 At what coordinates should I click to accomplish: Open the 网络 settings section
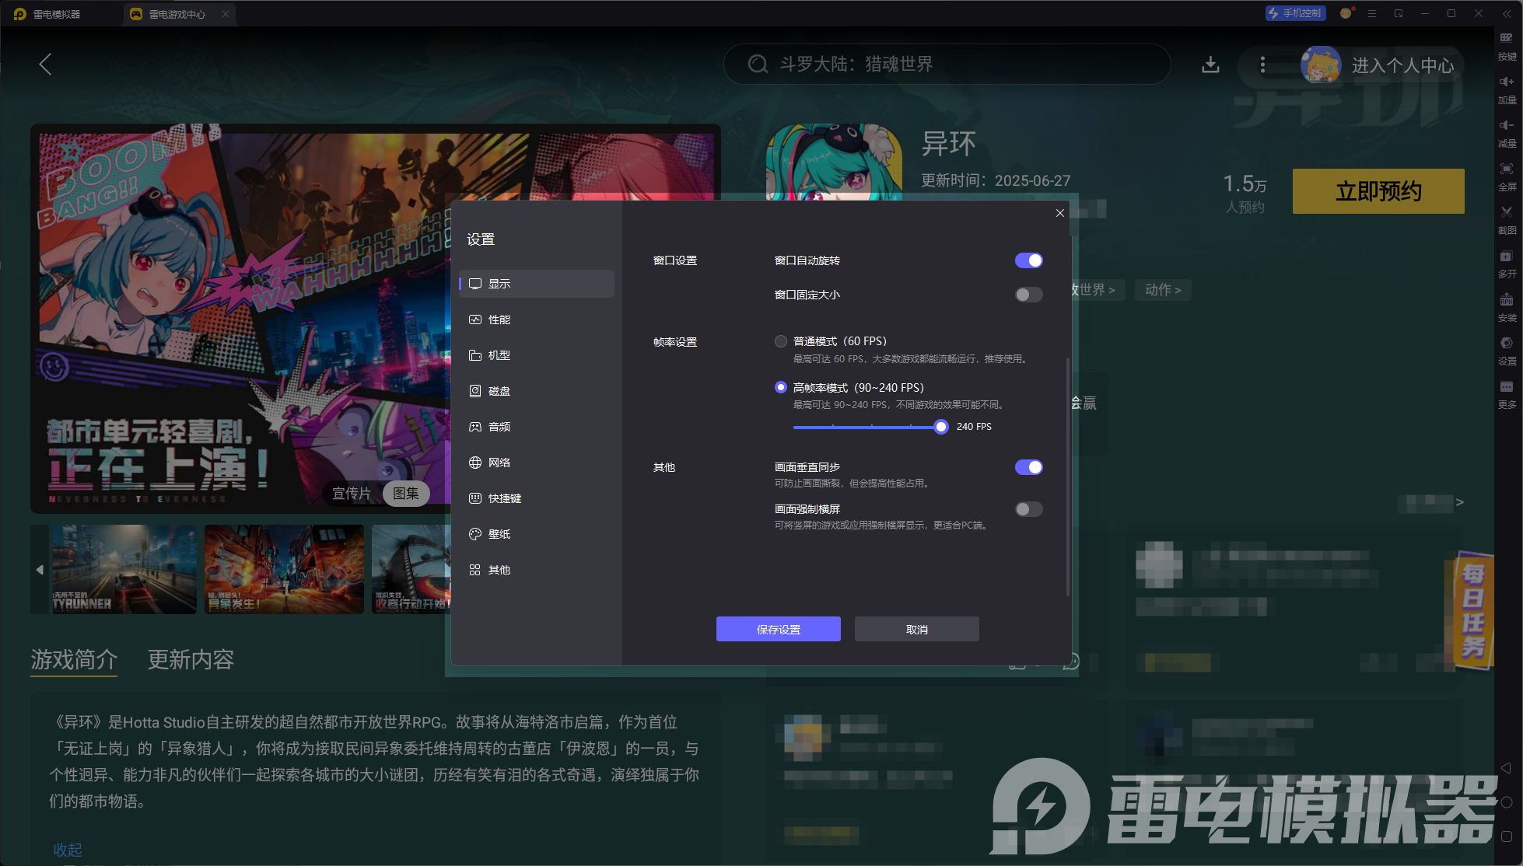pyautogui.click(x=499, y=463)
